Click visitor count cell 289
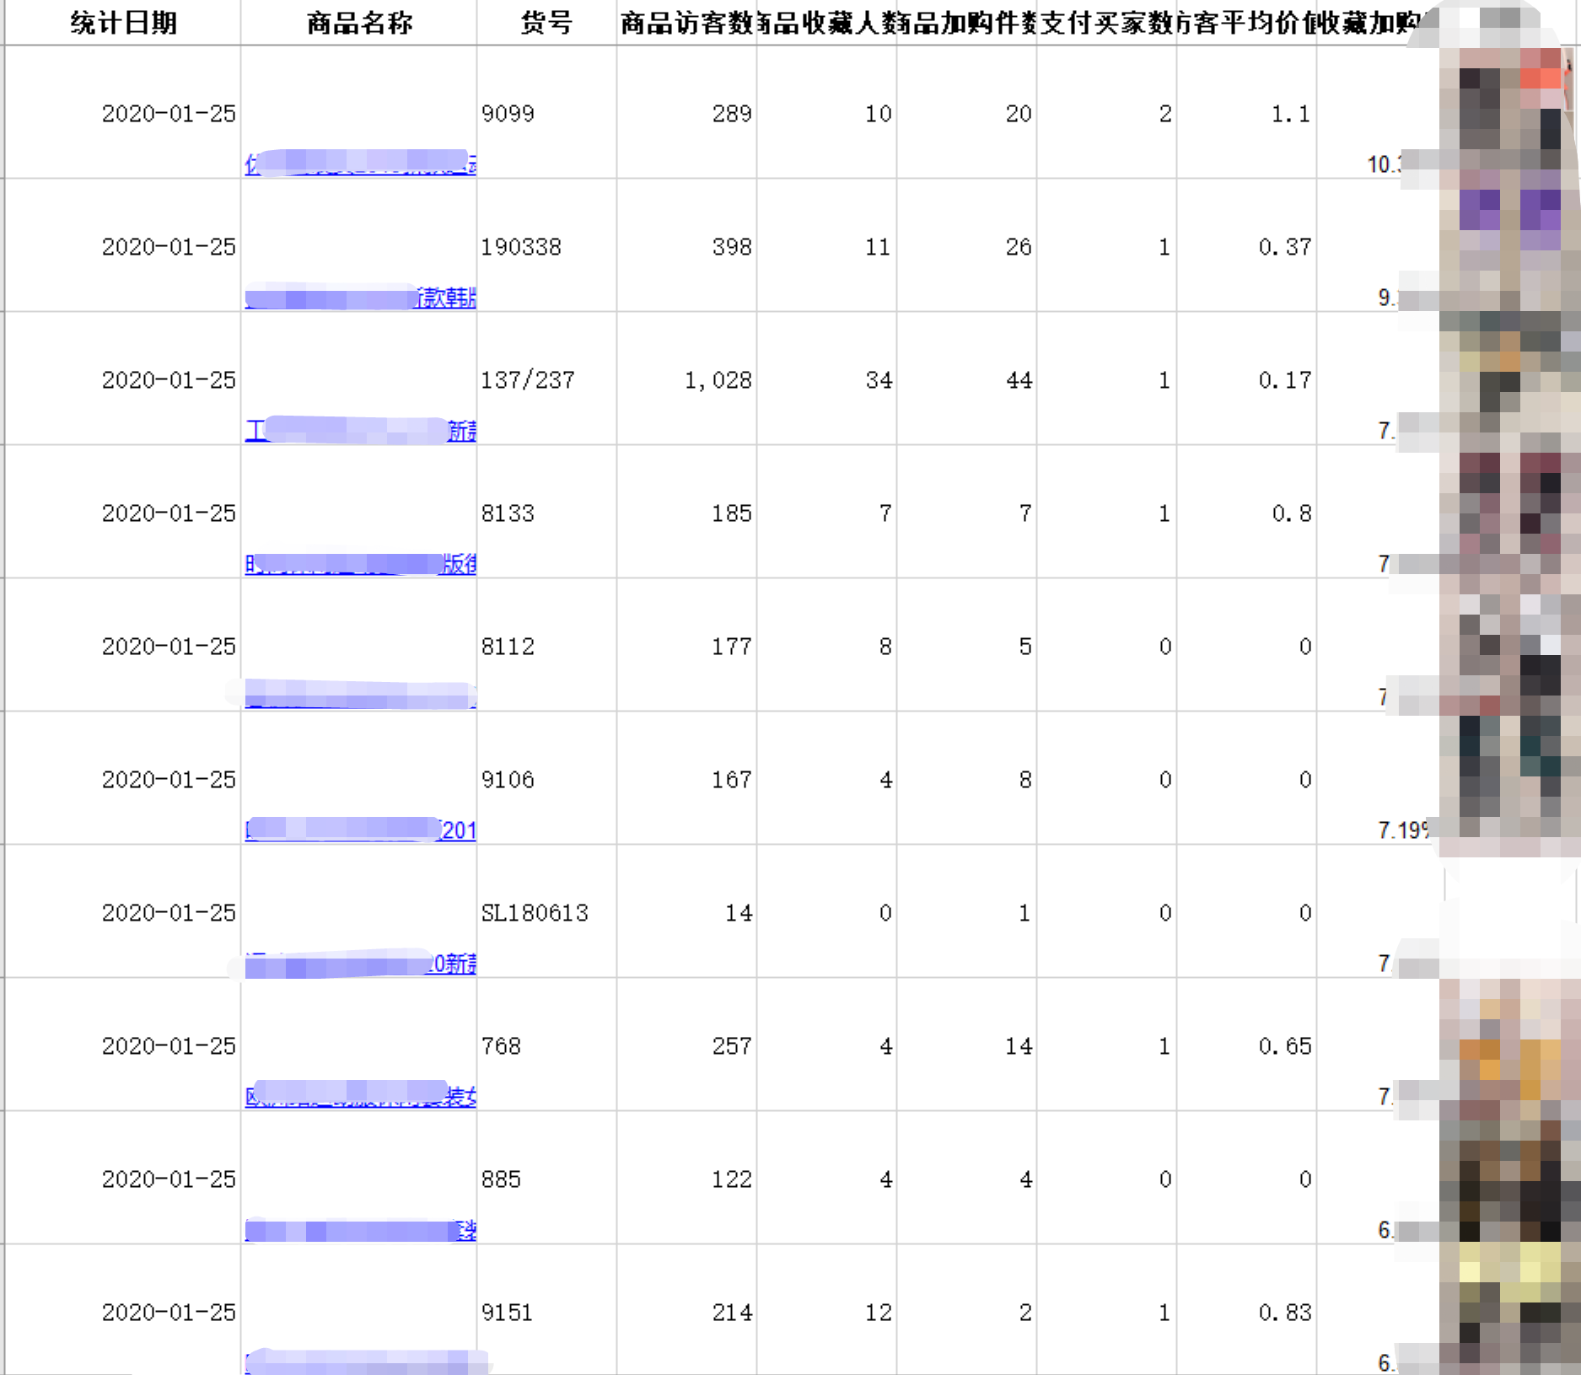 click(686, 113)
